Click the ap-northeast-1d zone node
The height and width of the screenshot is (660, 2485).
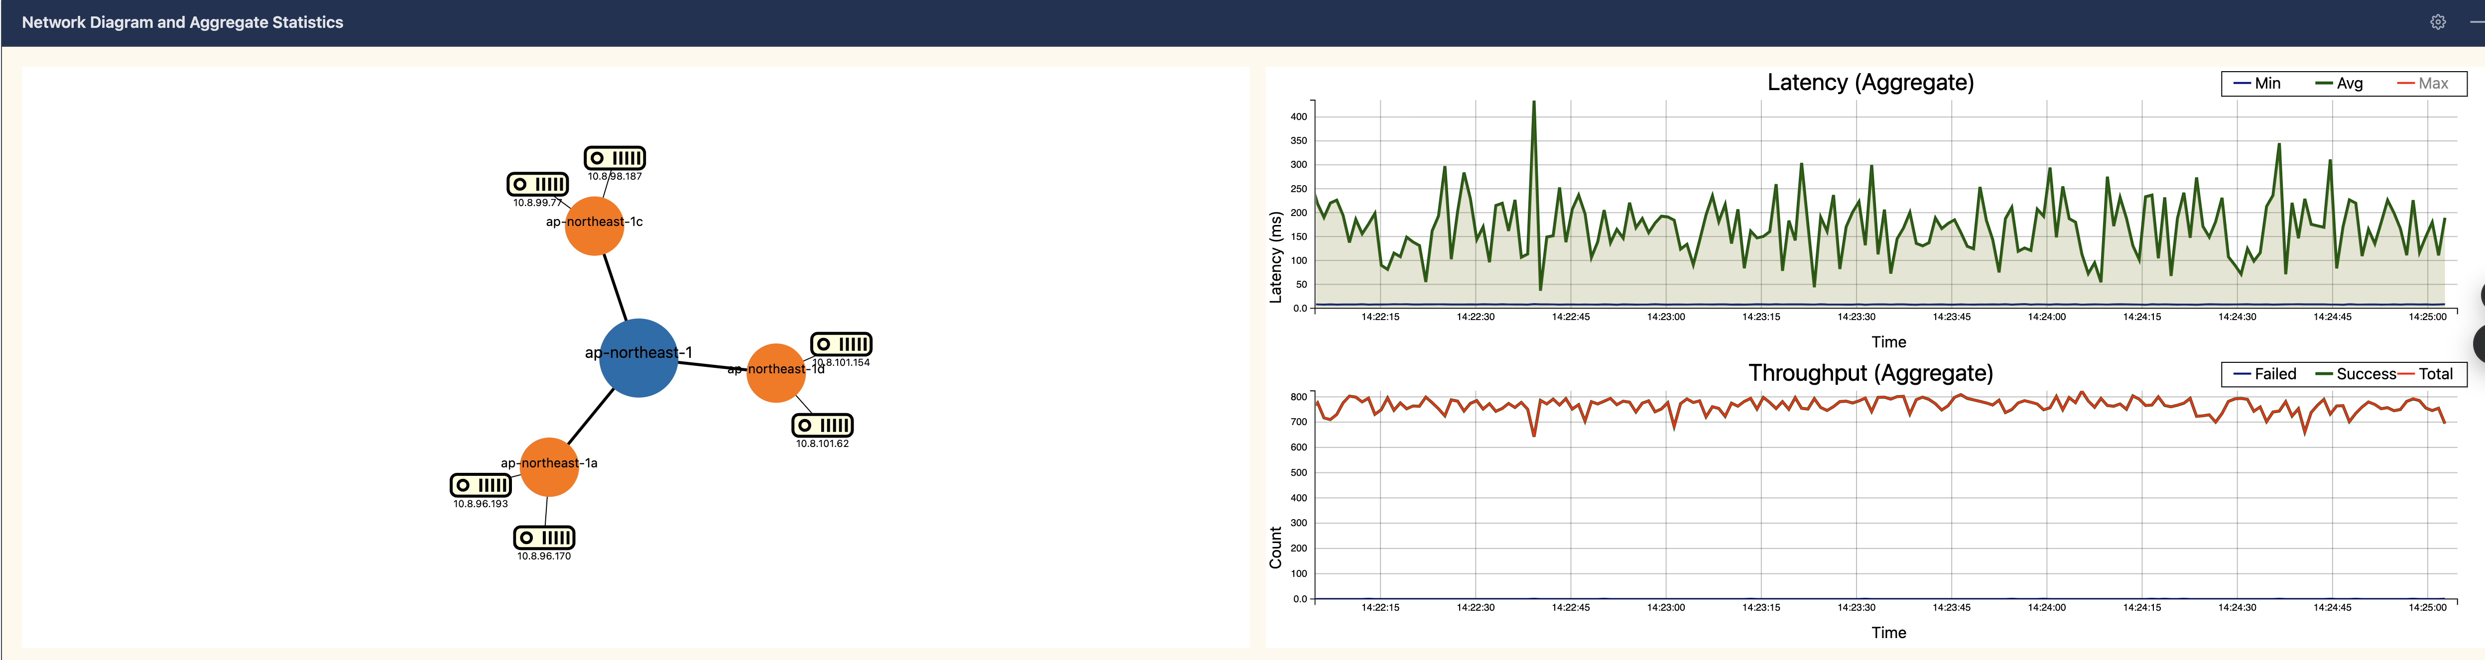[x=775, y=373]
